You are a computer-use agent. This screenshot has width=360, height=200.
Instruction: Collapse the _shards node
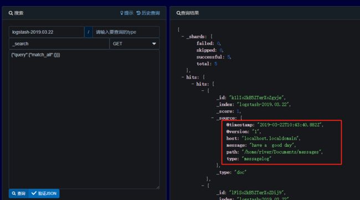(x=183, y=37)
